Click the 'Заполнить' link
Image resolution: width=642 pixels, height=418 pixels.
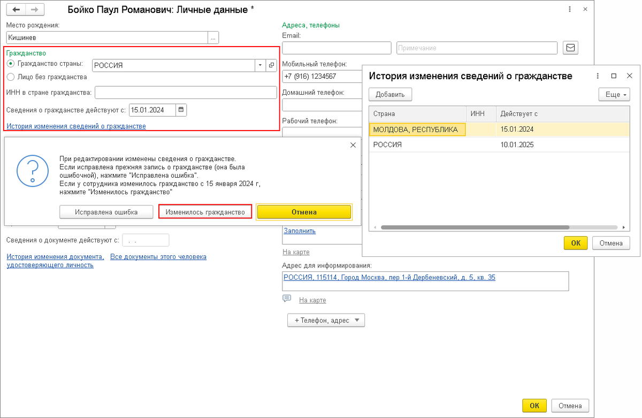(x=299, y=231)
